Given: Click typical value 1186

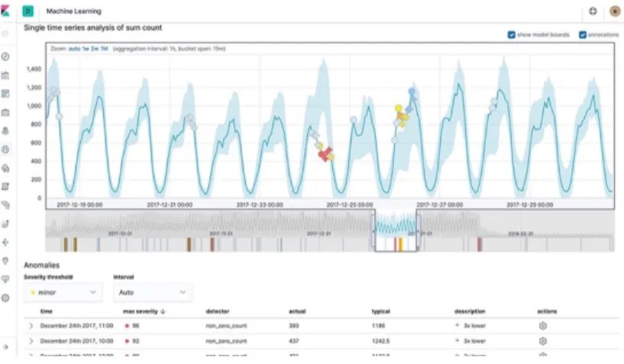Looking at the screenshot, I should click(378, 326).
